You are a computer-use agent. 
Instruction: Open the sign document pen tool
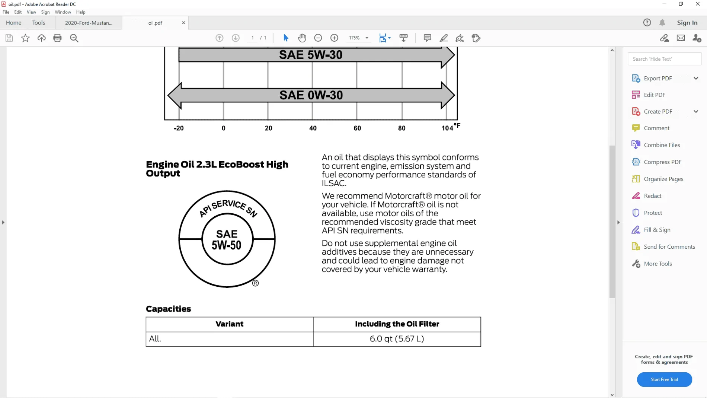[x=460, y=38]
